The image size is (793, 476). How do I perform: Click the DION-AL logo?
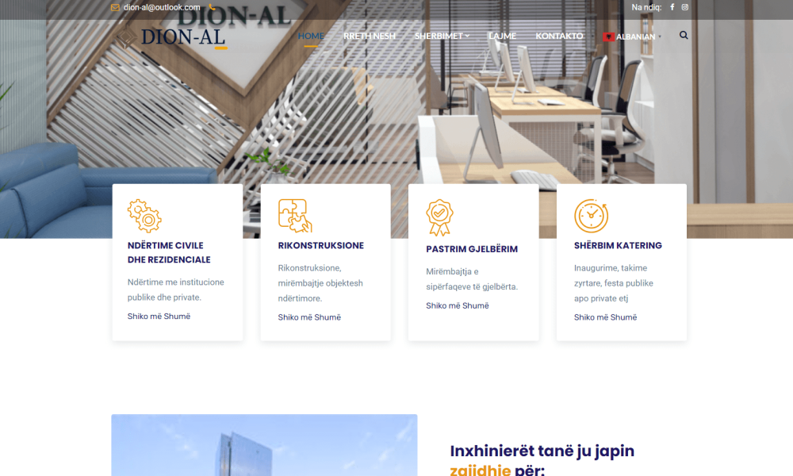[172, 37]
